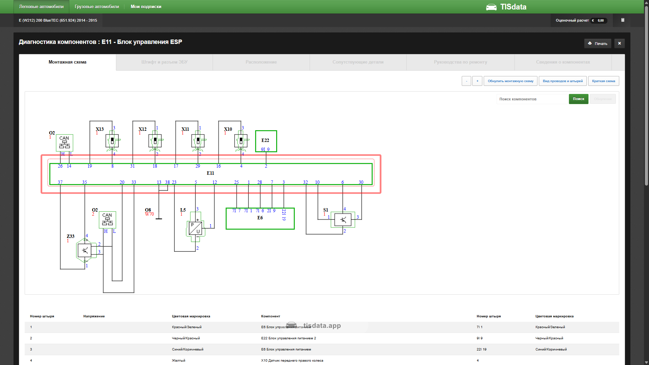Open the Грузовые автомобили menu
The width and height of the screenshot is (649, 365).
pyautogui.click(x=97, y=7)
